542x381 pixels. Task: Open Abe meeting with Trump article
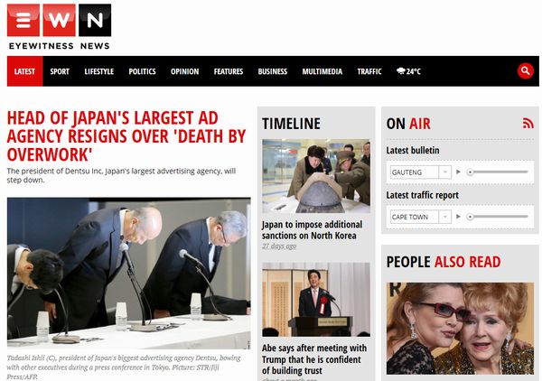(x=314, y=359)
